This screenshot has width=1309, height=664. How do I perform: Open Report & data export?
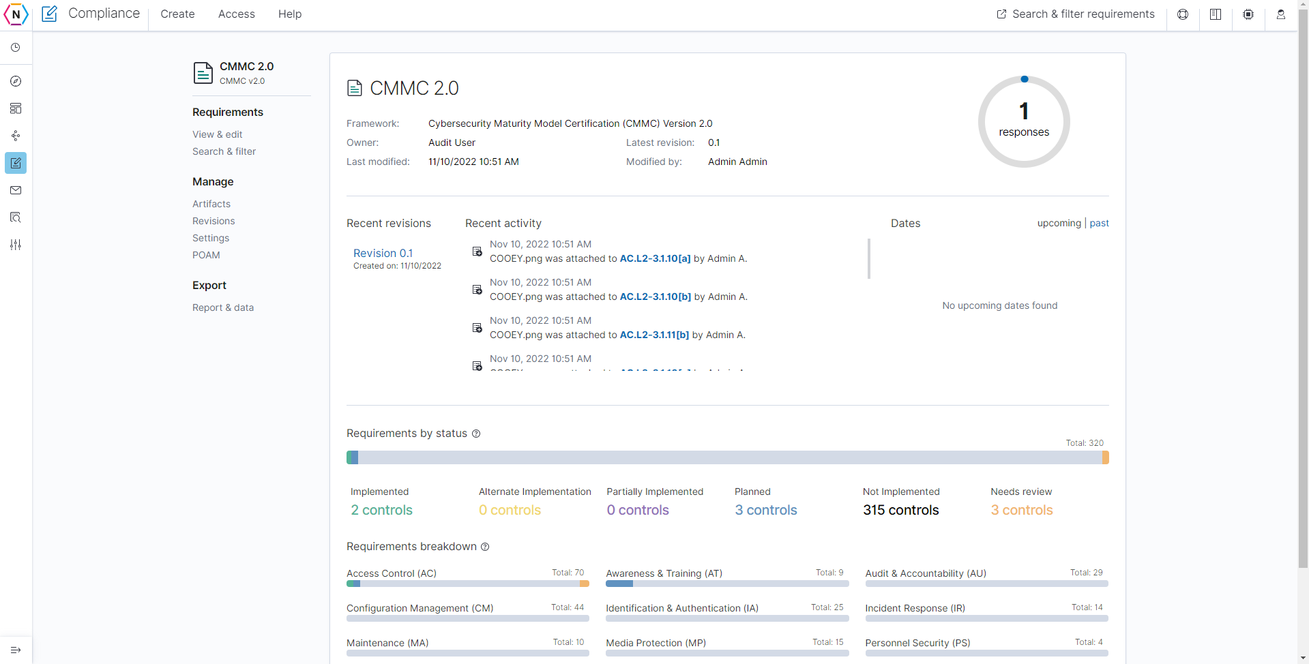[223, 307]
